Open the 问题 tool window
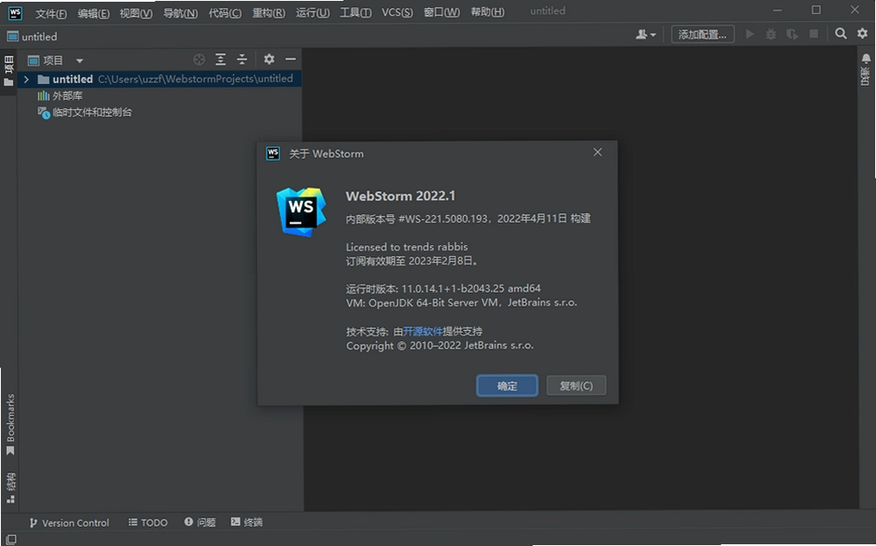The height and width of the screenshot is (546, 876). 200,522
